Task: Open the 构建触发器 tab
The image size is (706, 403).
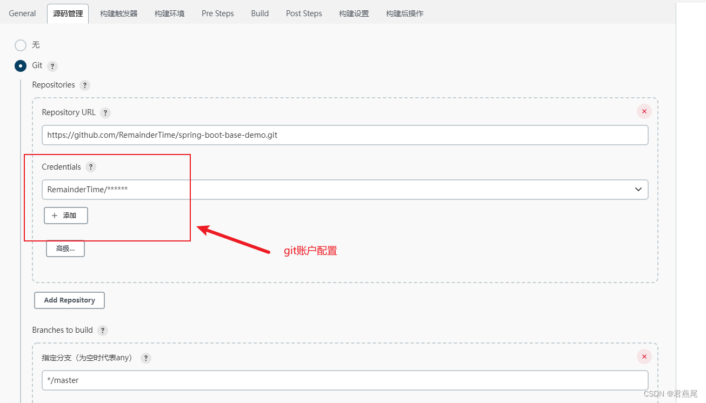Action: click(x=119, y=14)
